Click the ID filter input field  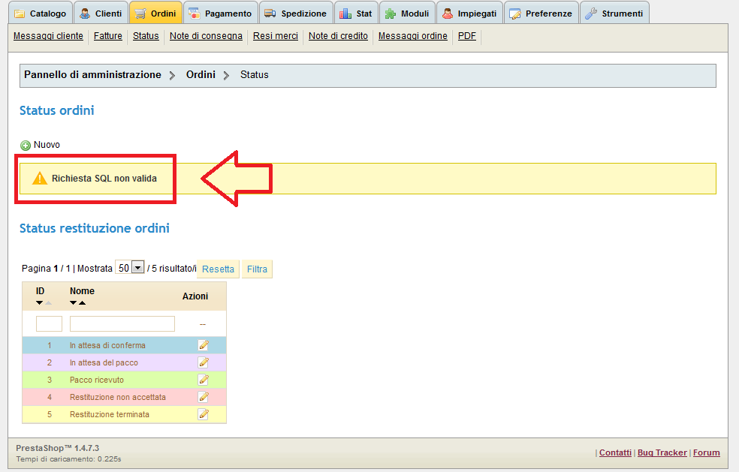point(49,323)
